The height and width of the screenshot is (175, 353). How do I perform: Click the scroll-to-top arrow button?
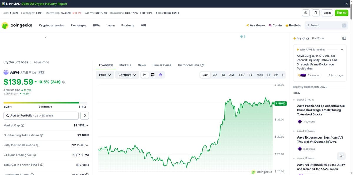click(341, 156)
